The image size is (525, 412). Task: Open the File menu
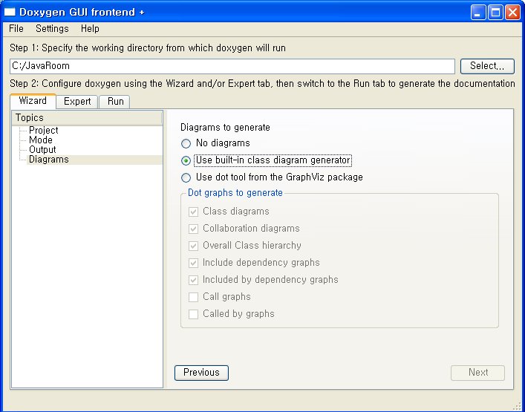tap(16, 28)
